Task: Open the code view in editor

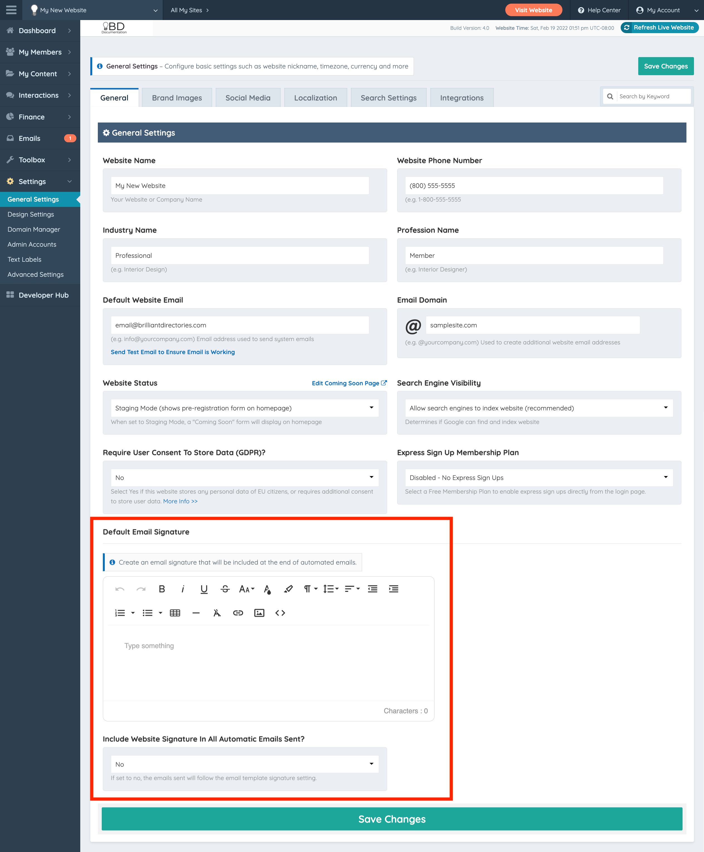Action: 280,613
